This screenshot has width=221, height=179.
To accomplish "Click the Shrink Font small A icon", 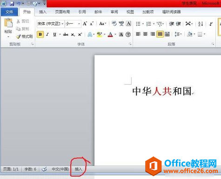I will tap(92, 24).
